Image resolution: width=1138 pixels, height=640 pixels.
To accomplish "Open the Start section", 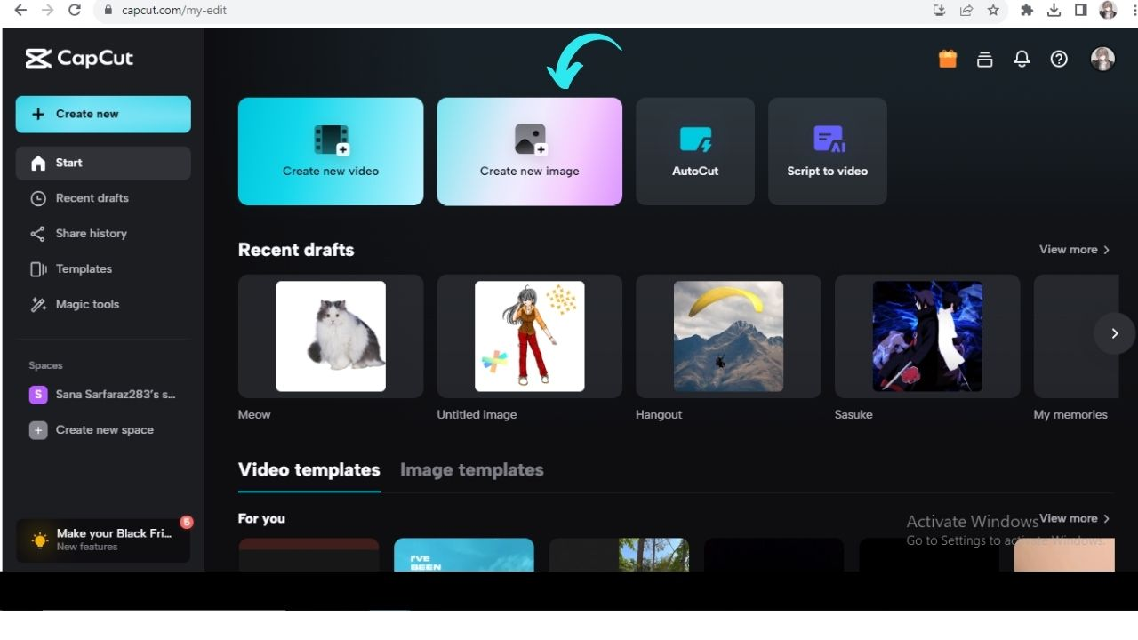I will [x=103, y=163].
